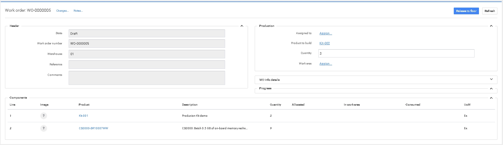This screenshot has width=503, height=145.
Task: Expand the WO Info details panel
Action: click(x=491, y=79)
